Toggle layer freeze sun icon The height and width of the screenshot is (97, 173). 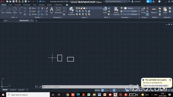click(79, 8)
